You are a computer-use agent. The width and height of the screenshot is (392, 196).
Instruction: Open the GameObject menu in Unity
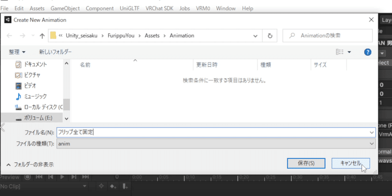coord(65,8)
